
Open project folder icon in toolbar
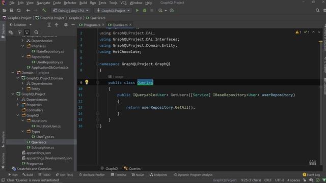pos(4,10)
